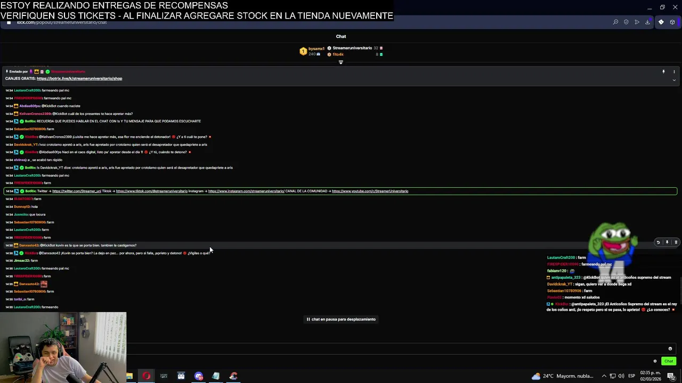This screenshot has width=682, height=383.
Task: Open weather widget showing 24°C
Action: coord(563,376)
